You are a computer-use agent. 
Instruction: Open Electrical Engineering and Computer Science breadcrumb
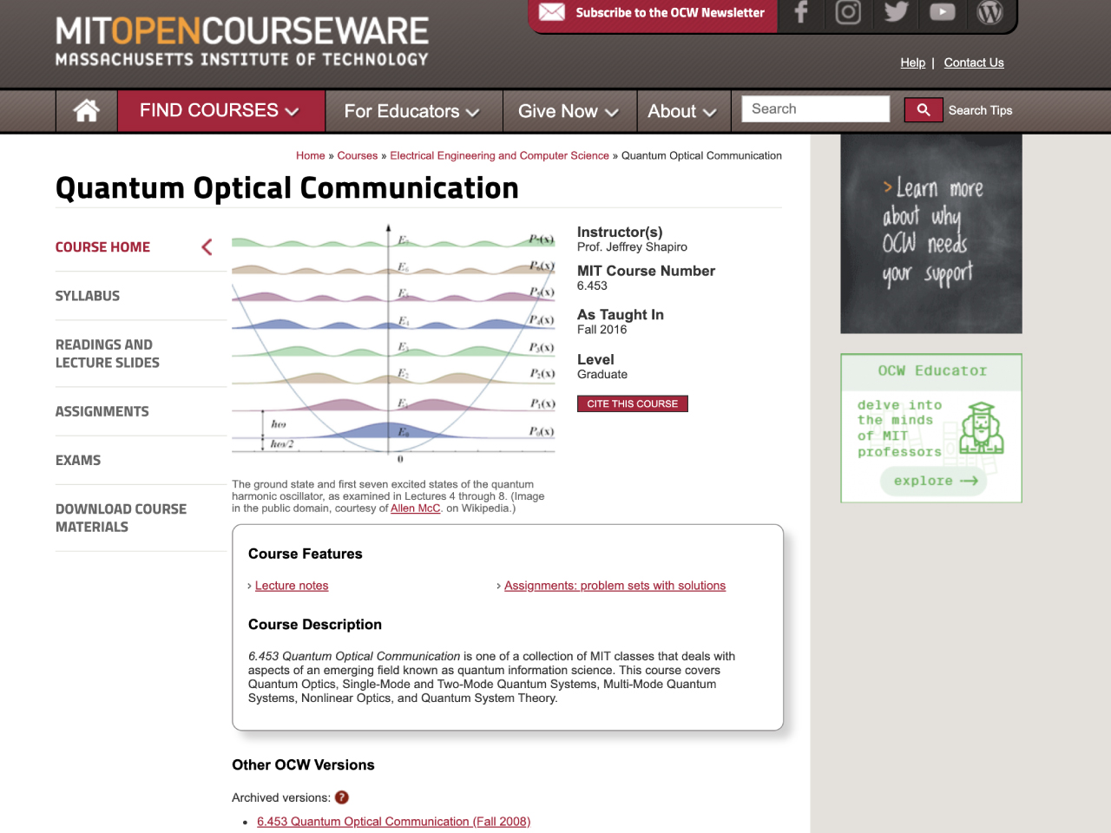click(x=500, y=155)
